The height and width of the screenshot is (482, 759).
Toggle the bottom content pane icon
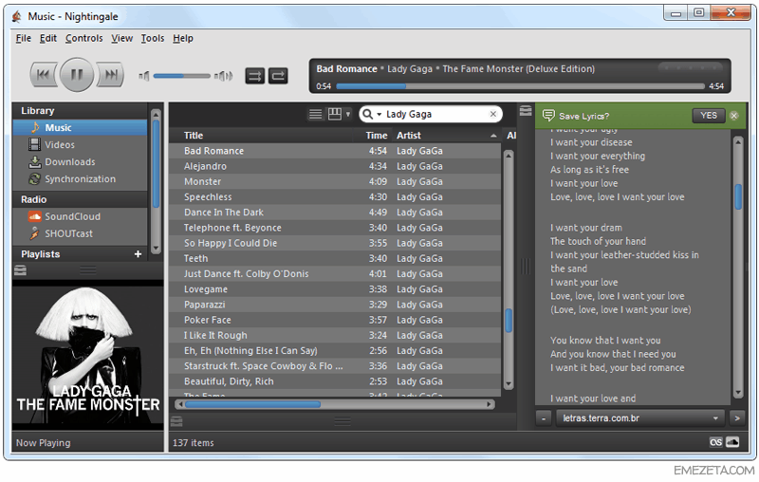[176, 422]
